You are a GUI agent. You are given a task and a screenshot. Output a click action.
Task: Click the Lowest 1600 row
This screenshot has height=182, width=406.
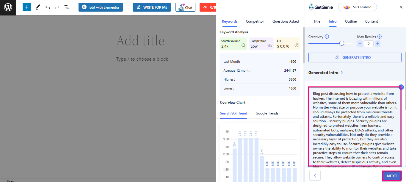[260, 88]
